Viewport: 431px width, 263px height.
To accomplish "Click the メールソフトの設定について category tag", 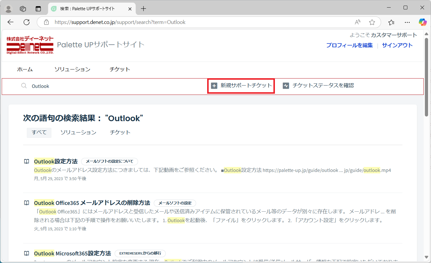I will pos(109,161).
